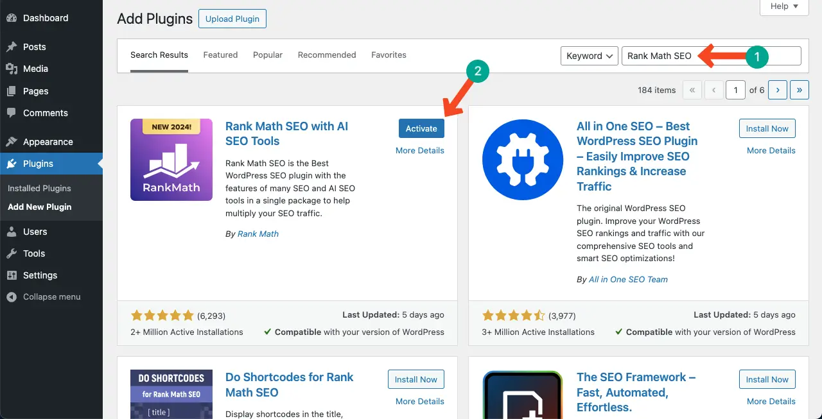Viewport: 822px width, 419px height.
Task: Open Appearance menu label
Action: click(x=48, y=142)
